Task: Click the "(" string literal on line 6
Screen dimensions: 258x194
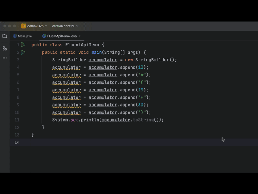Action: pos(142,82)
